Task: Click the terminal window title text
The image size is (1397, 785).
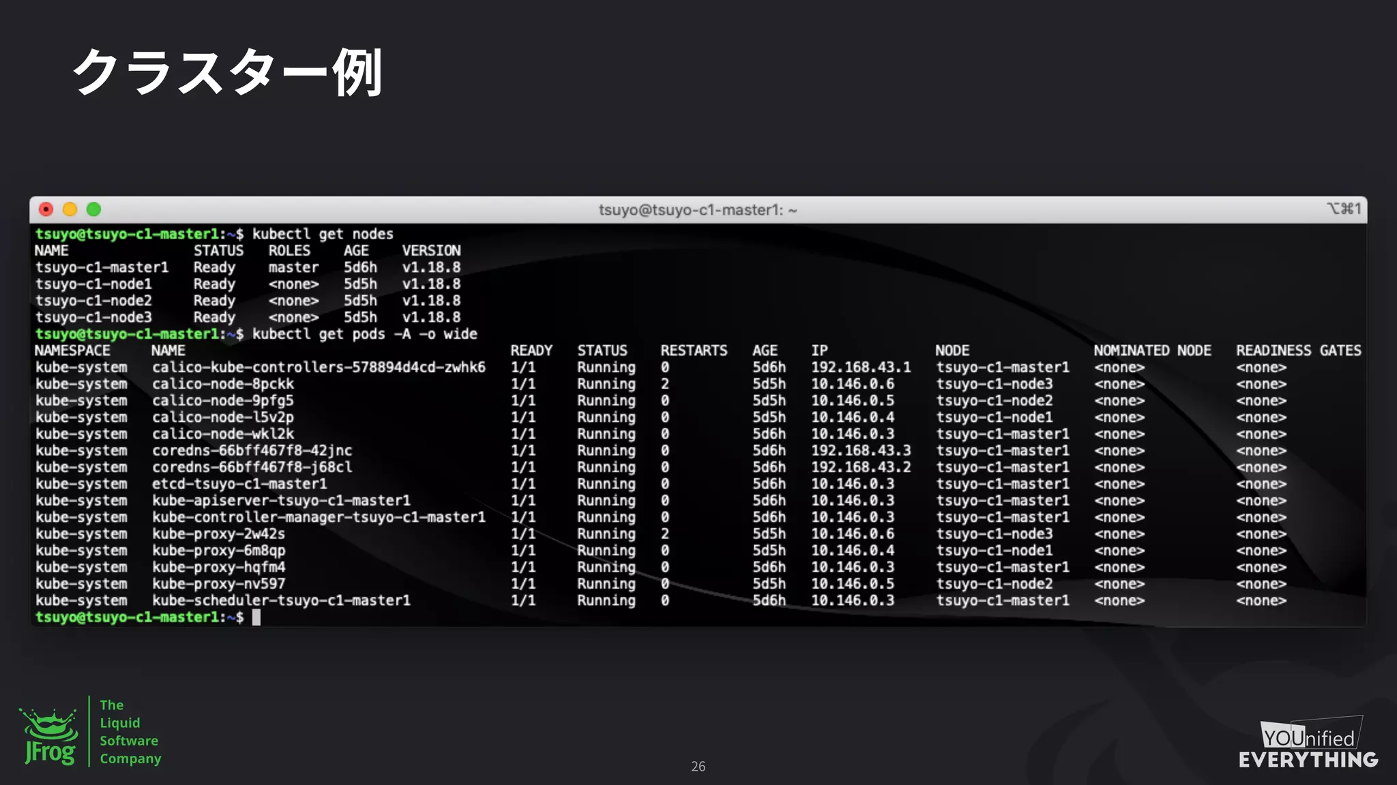Action: coord(697,210)
